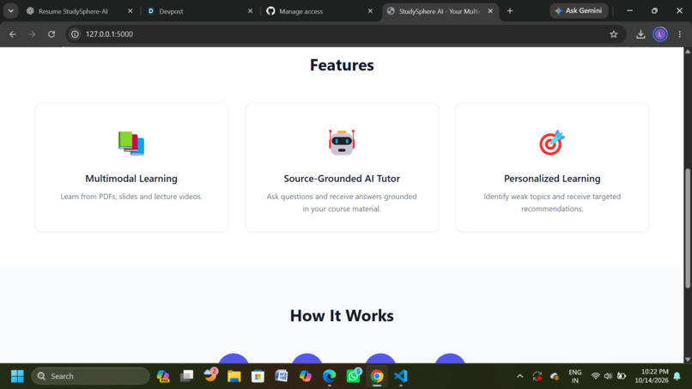Image resolution: width=692 pixels, height=389 pixels.
Task: Open the clock showing 10:22 PM
Action: pos(652,376)
